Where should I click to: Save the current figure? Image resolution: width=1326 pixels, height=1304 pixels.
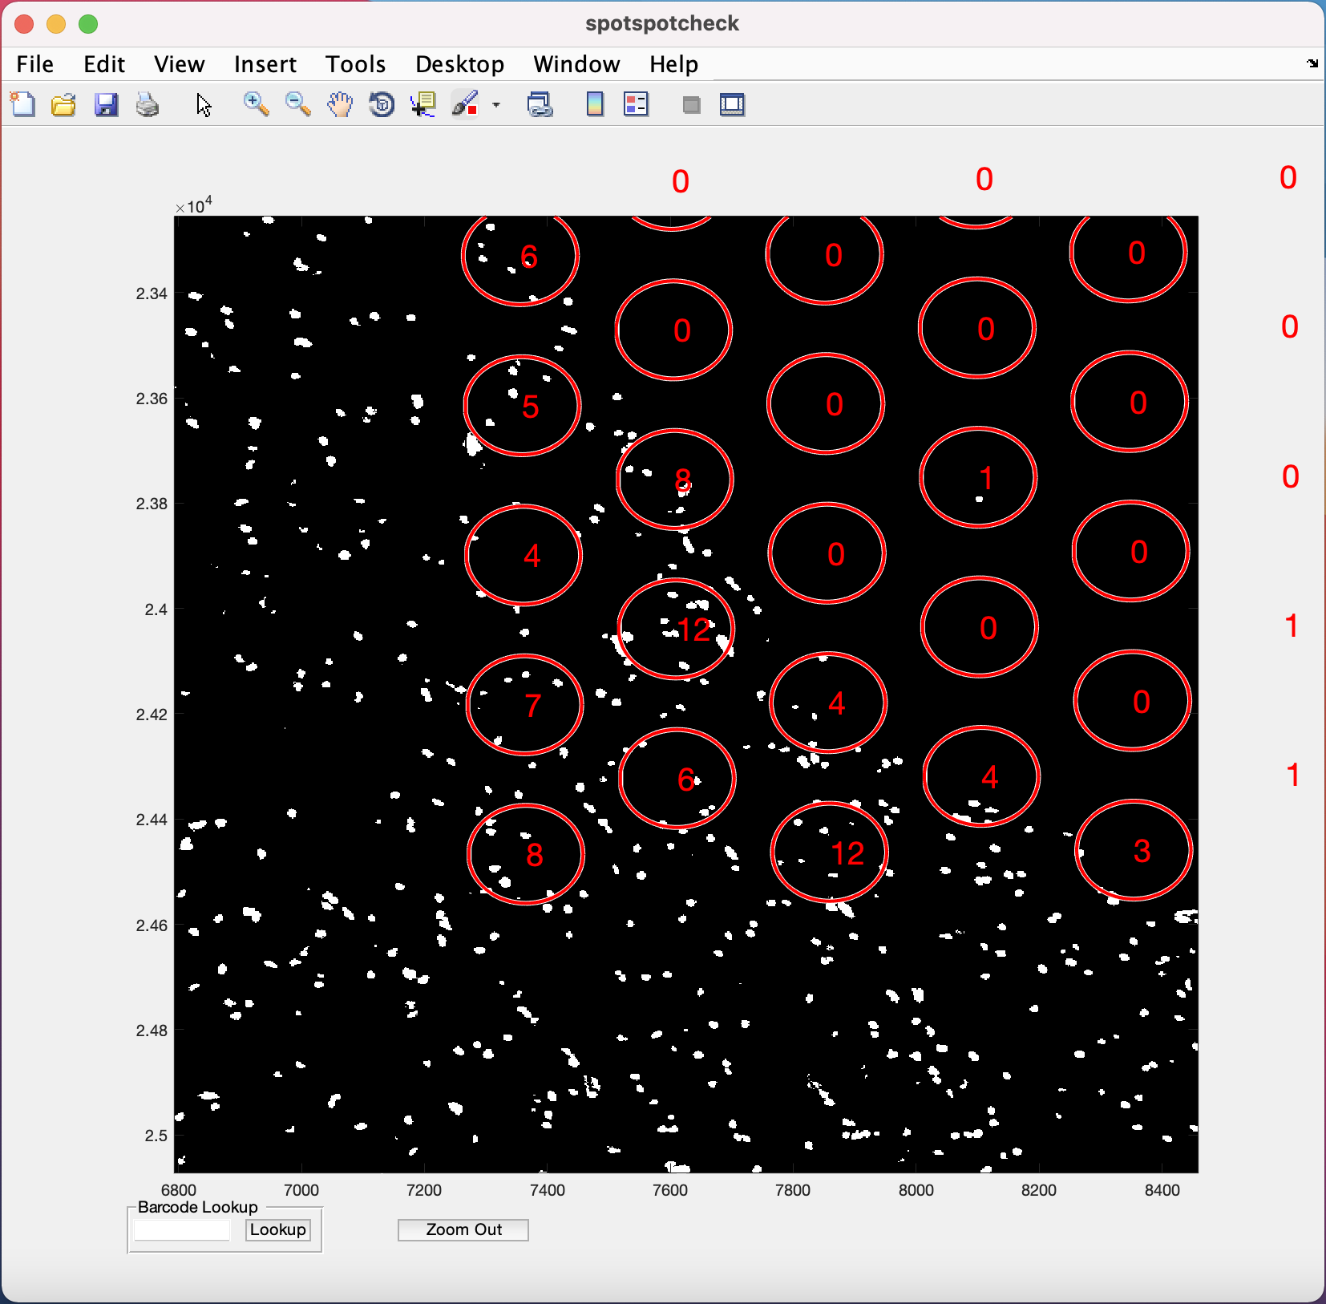105,104
